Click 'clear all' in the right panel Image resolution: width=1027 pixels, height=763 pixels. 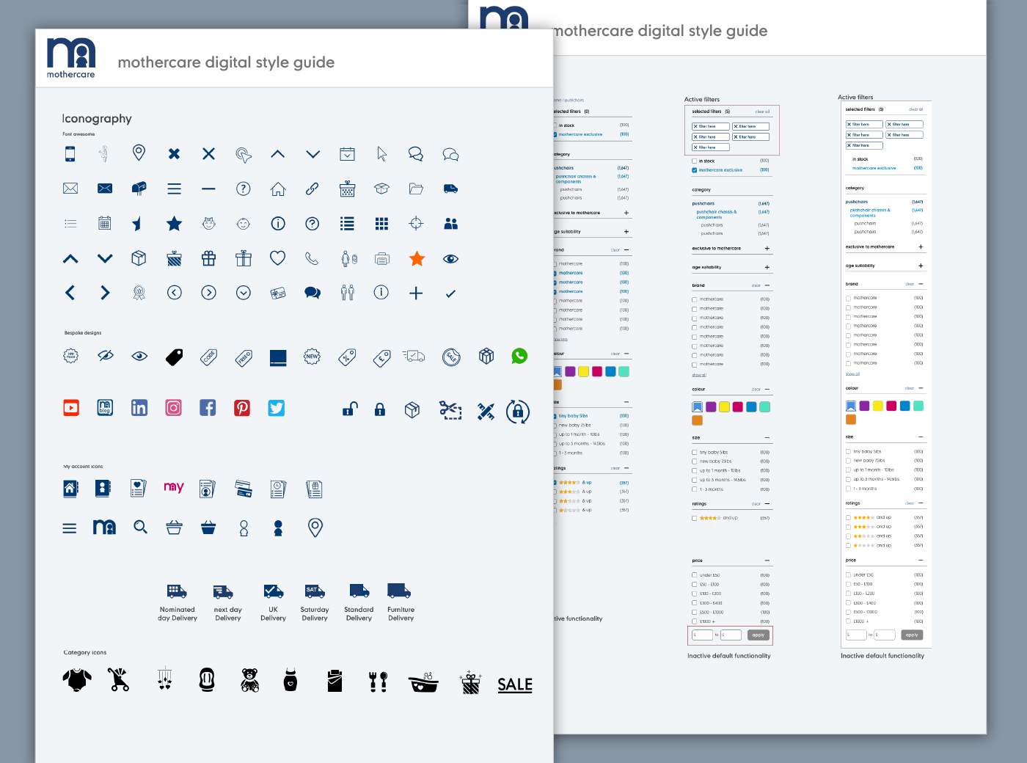915,109
